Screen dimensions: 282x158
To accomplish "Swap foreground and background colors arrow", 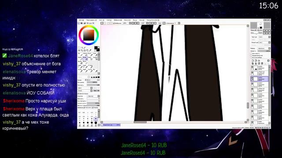I will pos(99,47).
